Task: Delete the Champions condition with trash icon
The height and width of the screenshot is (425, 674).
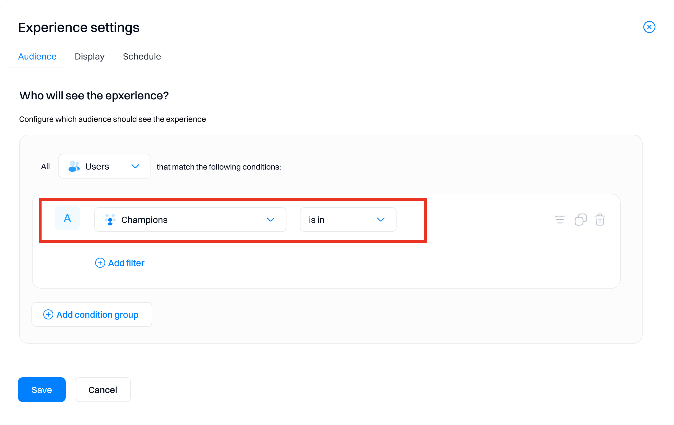Action: tap(600, 220)
